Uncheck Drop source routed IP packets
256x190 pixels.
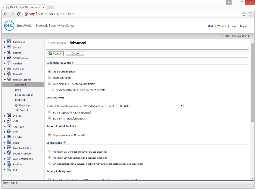(x=49, y=135)
